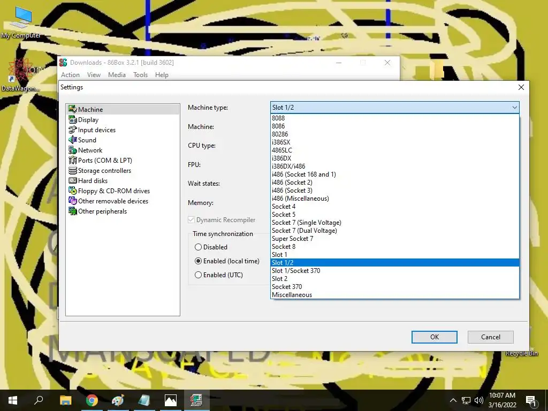Close the Settings dialog
548x411 pixels.
click(521, 87)
